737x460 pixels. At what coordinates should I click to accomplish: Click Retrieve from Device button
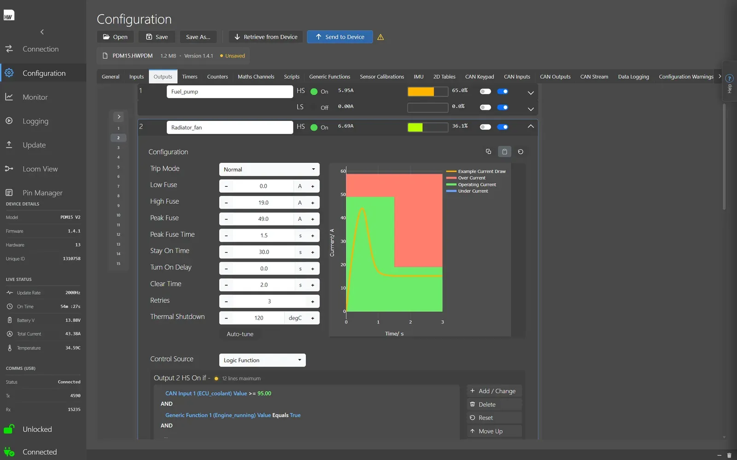click(x=266, y=37)
